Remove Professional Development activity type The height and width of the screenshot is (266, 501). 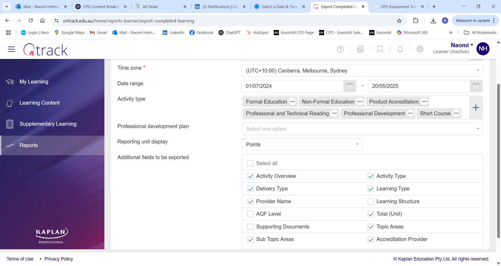(x=410, y=113)
